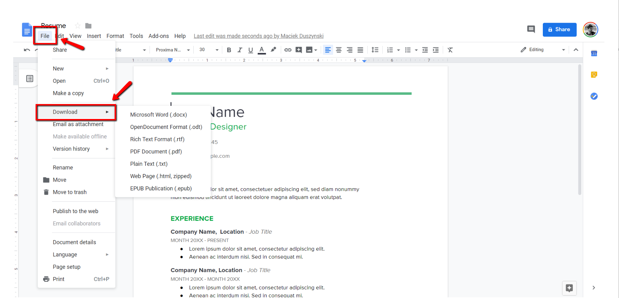Open the File menu
This screenshot has height=298, width=619.
(45, 36)
